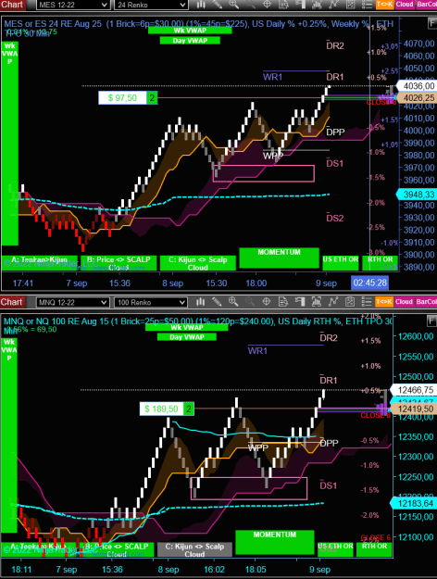Open the strategies icon in MNQ toolbar
The width and height of the screenshot is (437, 579).
(333, 302)
